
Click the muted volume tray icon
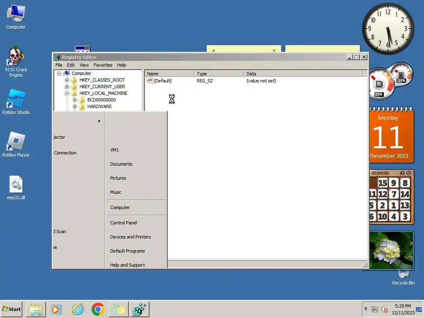(384, 309)
